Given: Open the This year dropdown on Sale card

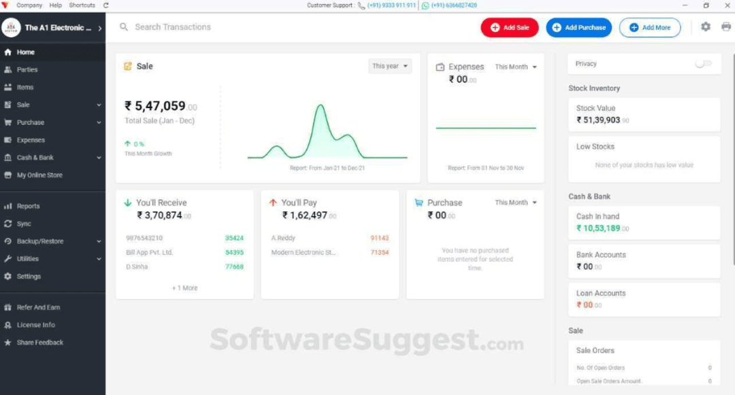Looking at the screenshot, I should (389, 66).
